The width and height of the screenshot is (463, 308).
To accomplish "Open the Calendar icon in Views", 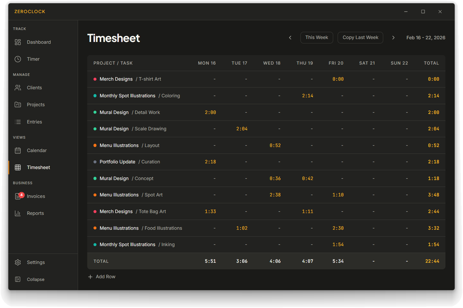I will [x=18, y=151].
